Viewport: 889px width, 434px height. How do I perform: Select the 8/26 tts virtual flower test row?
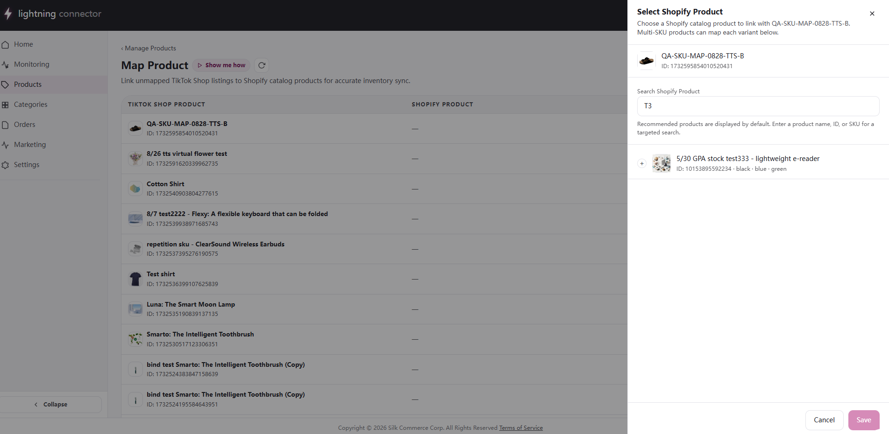374,159
